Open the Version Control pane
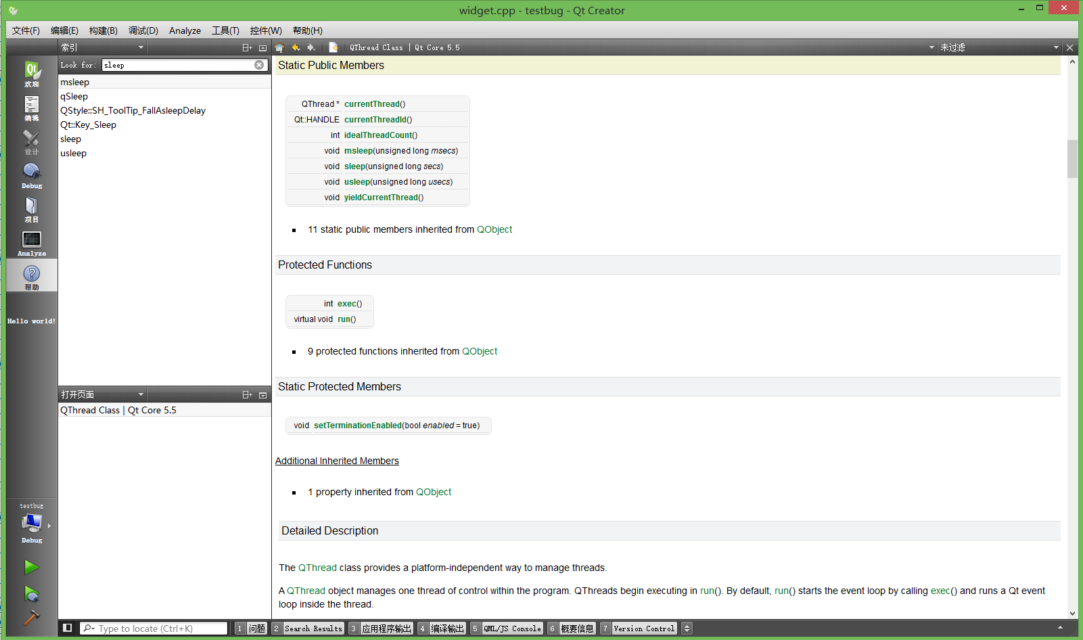The width and height of the screenshot is (1083, 640). pos(639,628)
